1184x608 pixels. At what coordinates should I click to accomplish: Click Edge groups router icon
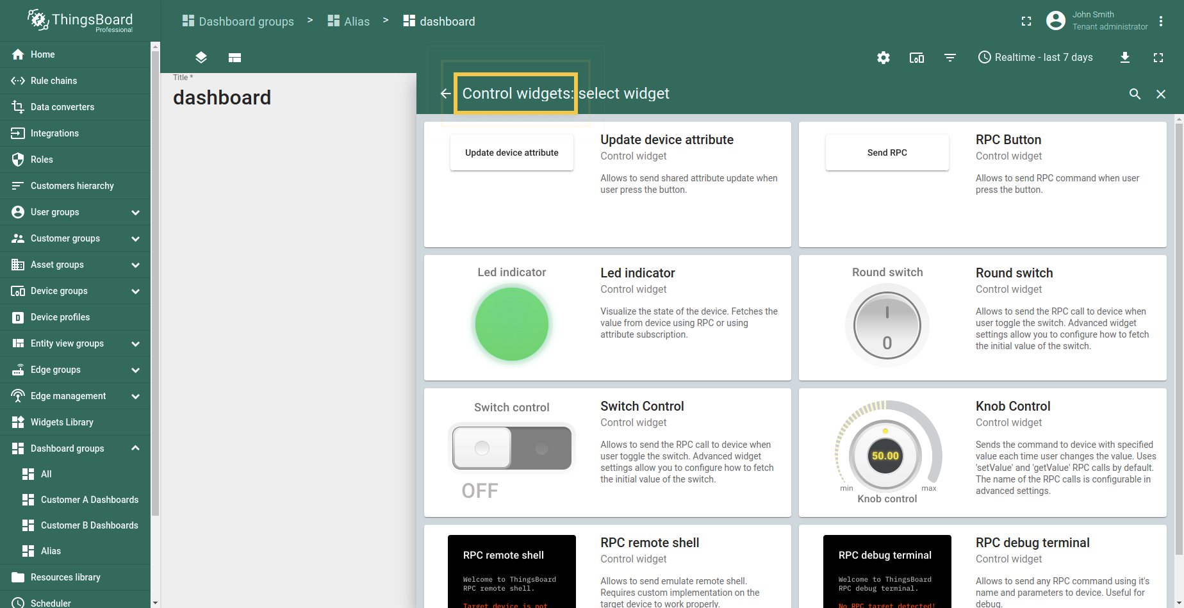point(18,370)
